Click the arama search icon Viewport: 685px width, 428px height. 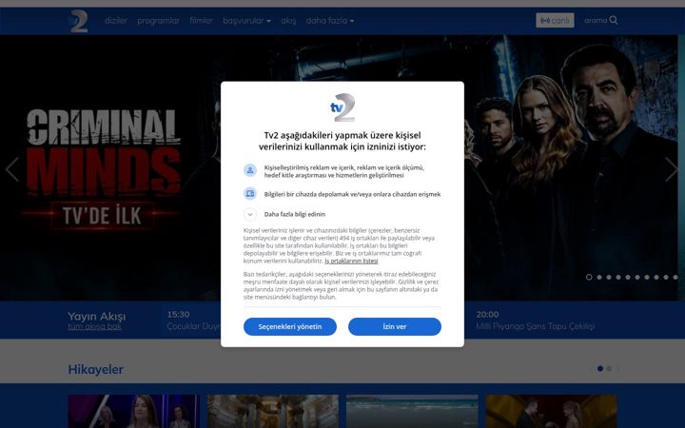[614, 20]
